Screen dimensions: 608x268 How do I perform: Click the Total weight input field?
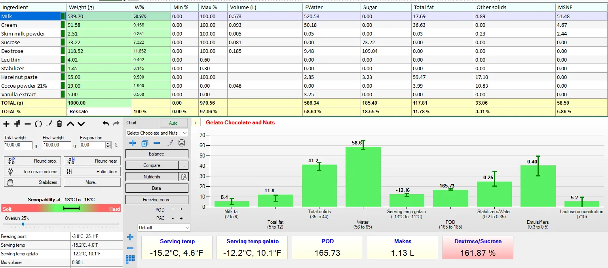point(18,145)
